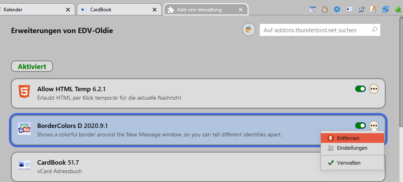The width and height of the screenshot is (403, 182).
Task: Close the Kalender tab
Action: 68,10
